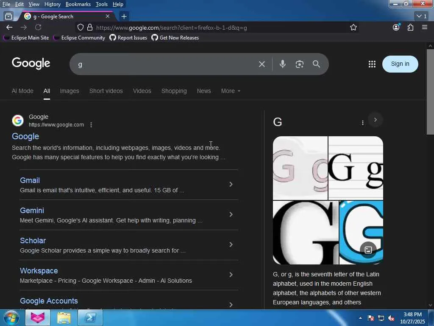434x326 pixels.
Task: Open the Google result title link
Action: pos(25,136)
